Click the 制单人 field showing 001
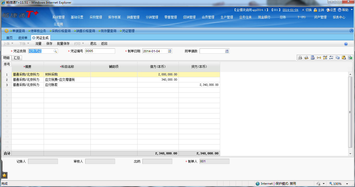 tap(214, 161)
